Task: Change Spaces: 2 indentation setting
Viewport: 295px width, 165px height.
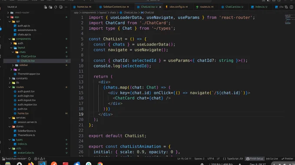Action: pyautogui.click(x=199, y=159)
